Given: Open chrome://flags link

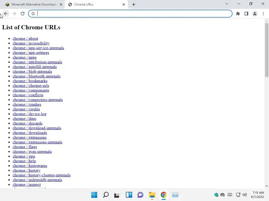Looking at the screenshot, I should pyautogui.click(x=24, y=147).
